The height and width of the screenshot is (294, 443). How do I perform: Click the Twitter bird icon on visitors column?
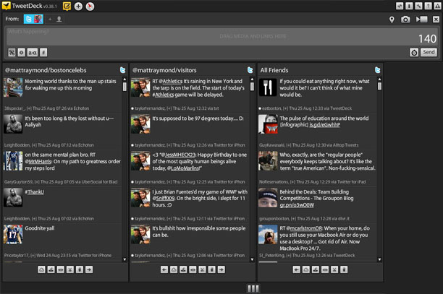click(x=250, y=70)
